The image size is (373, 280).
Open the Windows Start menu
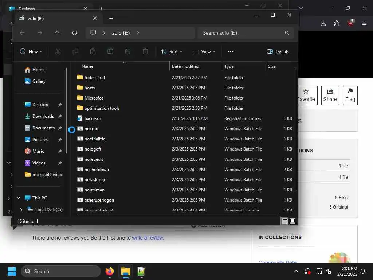pos(12,271)
